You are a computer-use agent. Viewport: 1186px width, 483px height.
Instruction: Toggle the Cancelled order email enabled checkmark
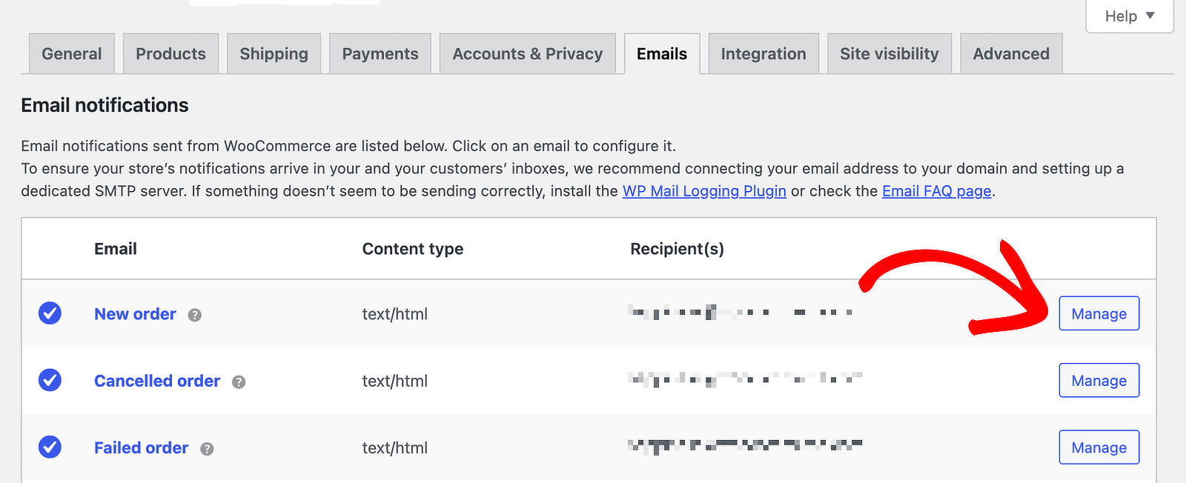point(50,381)
